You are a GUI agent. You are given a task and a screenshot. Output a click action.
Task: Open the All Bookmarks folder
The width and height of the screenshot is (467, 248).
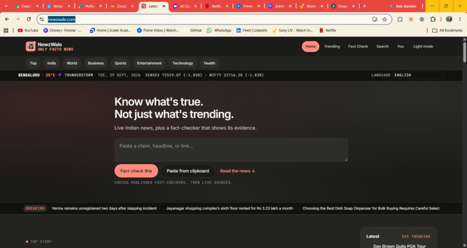(x=447, y=30)
